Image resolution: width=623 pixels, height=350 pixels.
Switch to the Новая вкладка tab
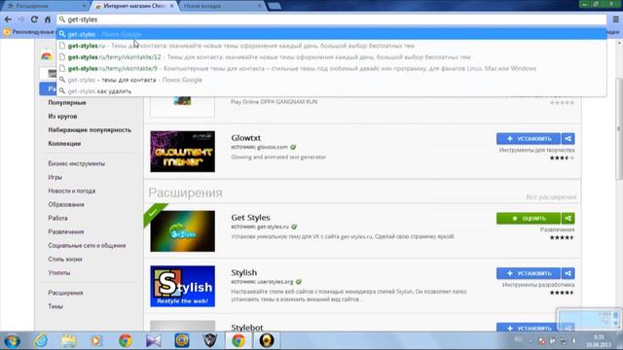[221, 6]
